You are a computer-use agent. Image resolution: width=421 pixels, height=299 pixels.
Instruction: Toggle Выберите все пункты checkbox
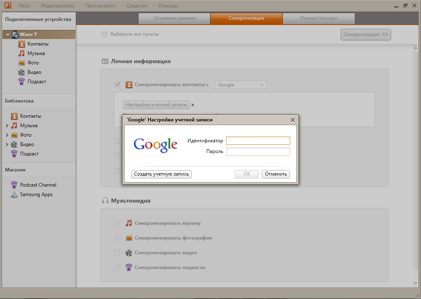click(104, 34)
